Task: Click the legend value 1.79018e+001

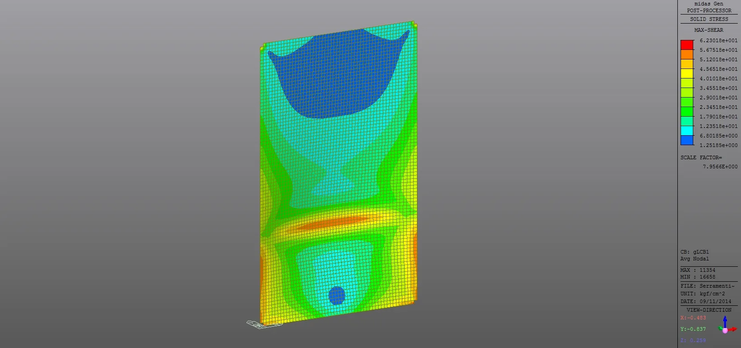Action: pos(719,117)
